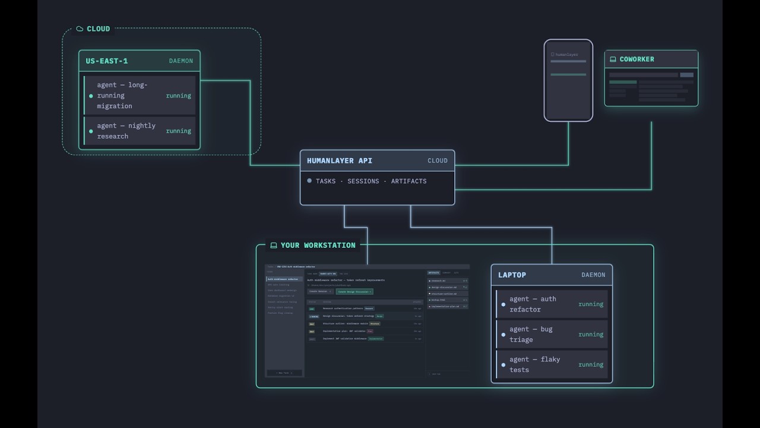
Task: Click running status of the long-running migration agent
Action: click(x=178, y=96)
